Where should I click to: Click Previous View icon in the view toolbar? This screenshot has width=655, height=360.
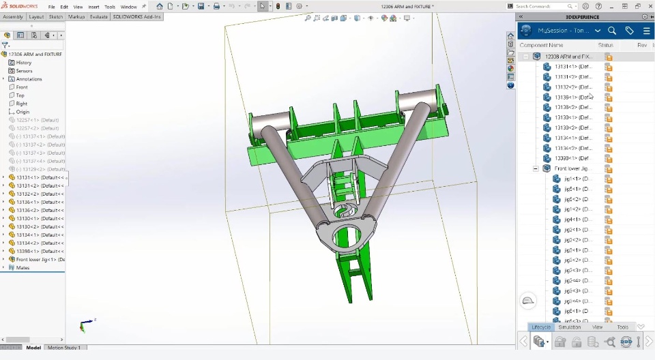326,18
